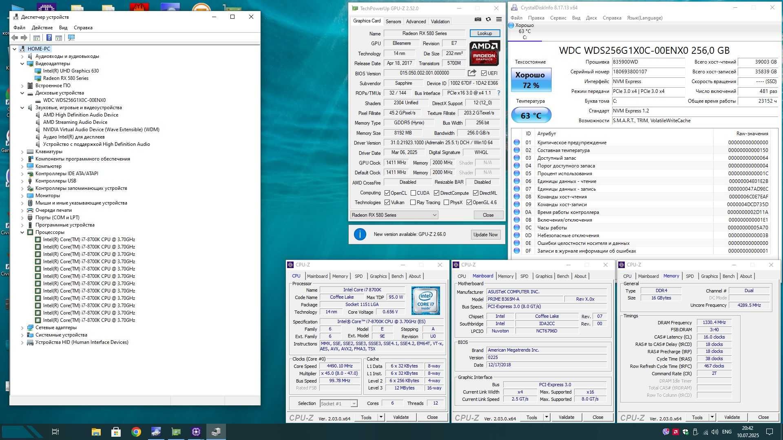Click the Bus Interface question mark in GPU-Z

click(x=498, y=93)
